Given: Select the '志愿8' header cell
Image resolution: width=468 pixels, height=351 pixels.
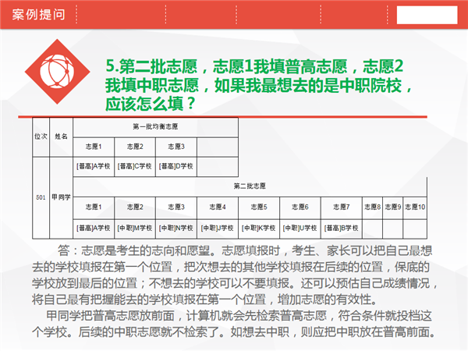Looking at the screenshot, I should click(373, 207).
